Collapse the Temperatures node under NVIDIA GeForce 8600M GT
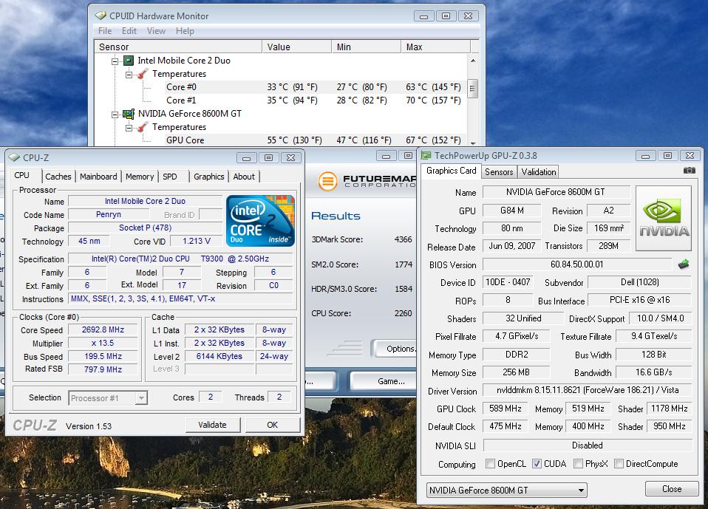Screen dimensions: 708x509 [x=129, y=128]
